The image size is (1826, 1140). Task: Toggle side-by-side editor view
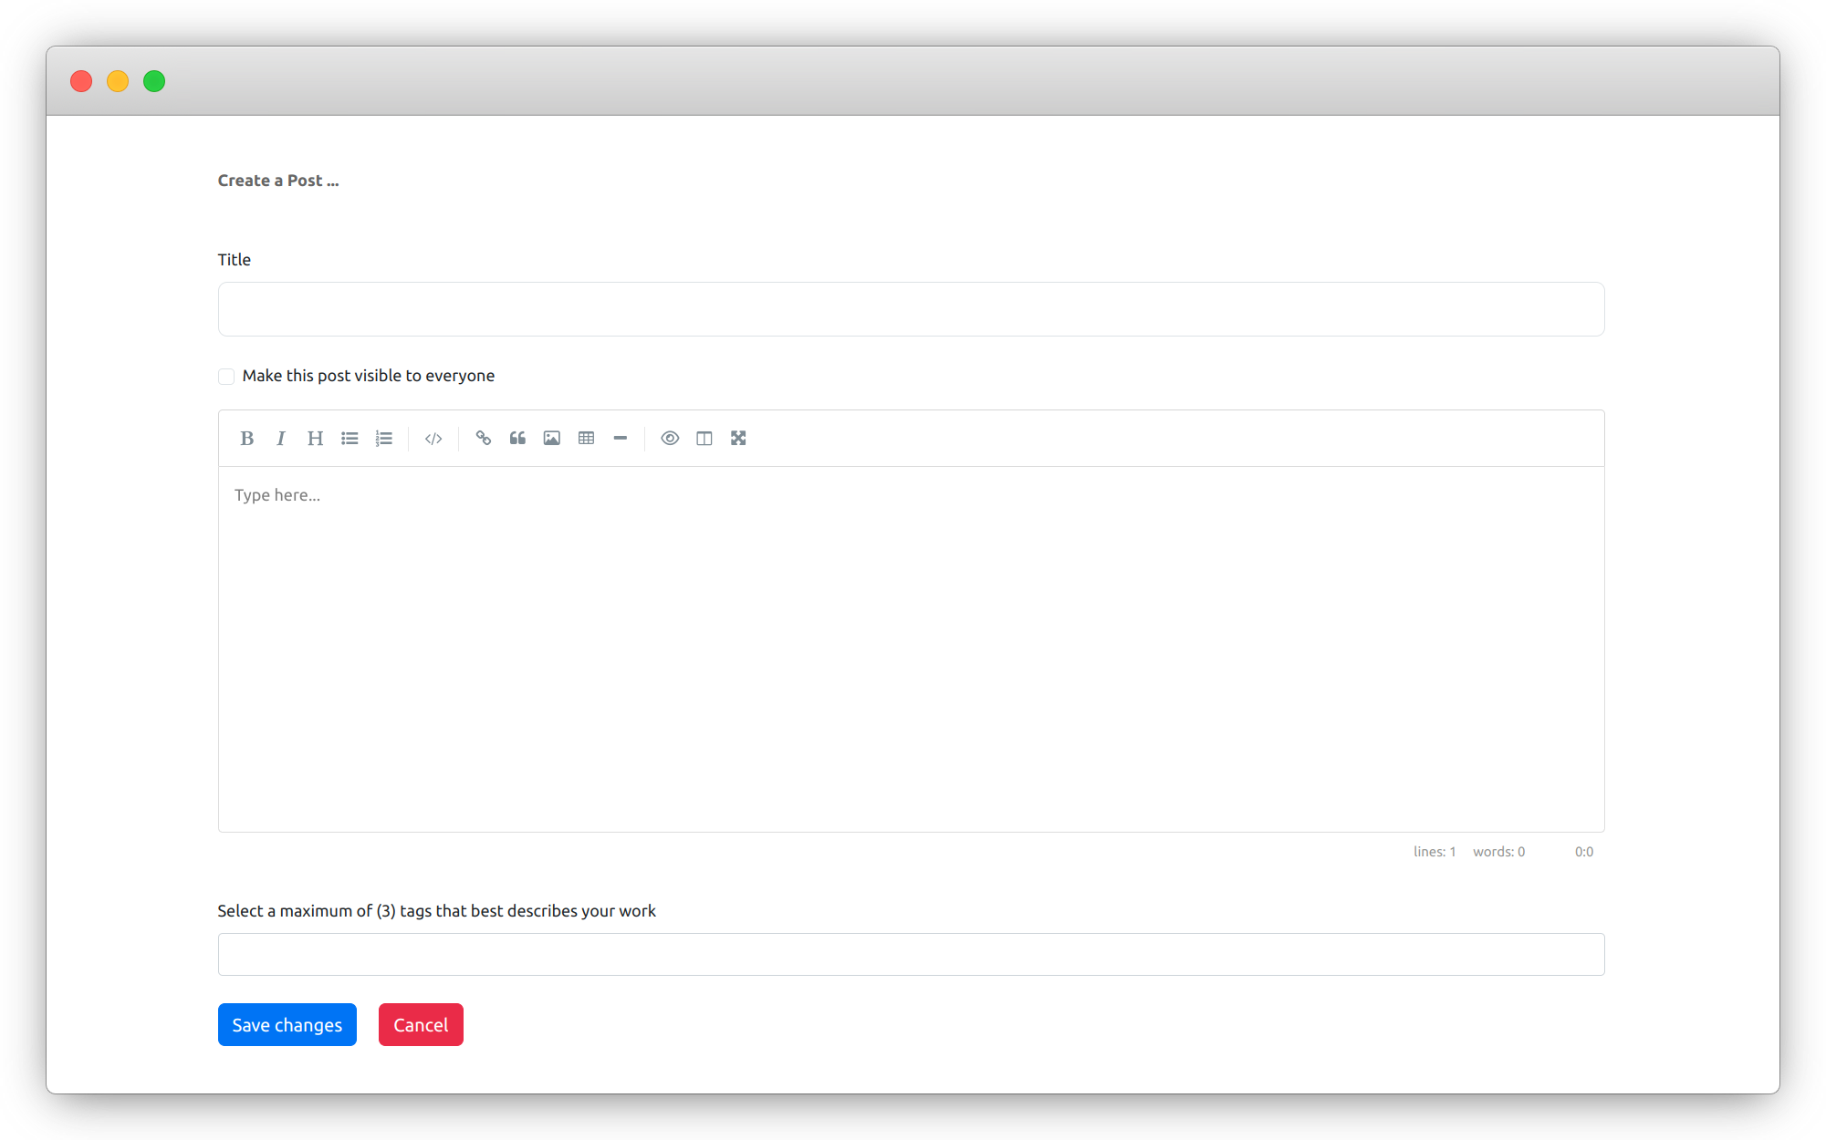click(704, 439)
